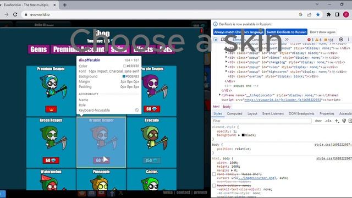Open the loader.js script link
The height and width of the screenshot is (198, 352).
(x=283, y=100)
